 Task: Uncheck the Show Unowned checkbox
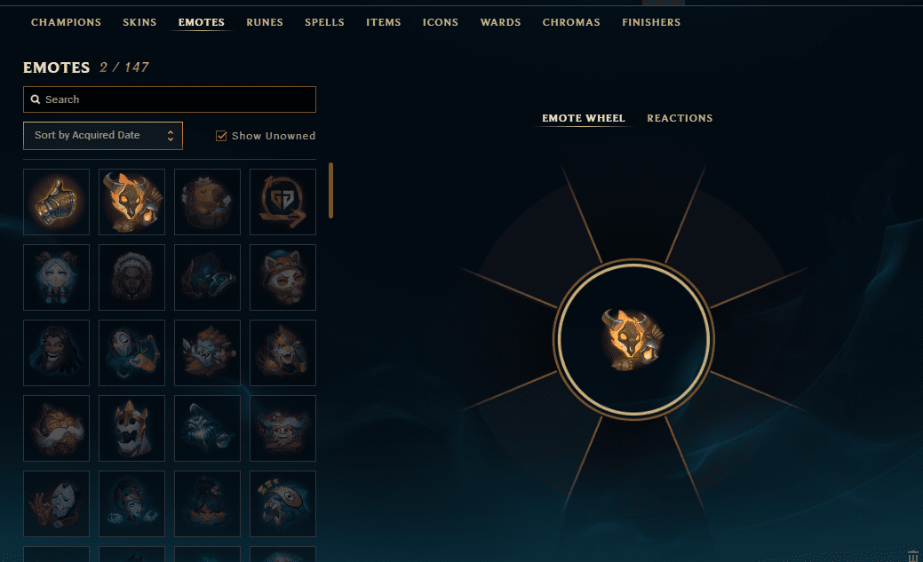[x=221, y=136]
